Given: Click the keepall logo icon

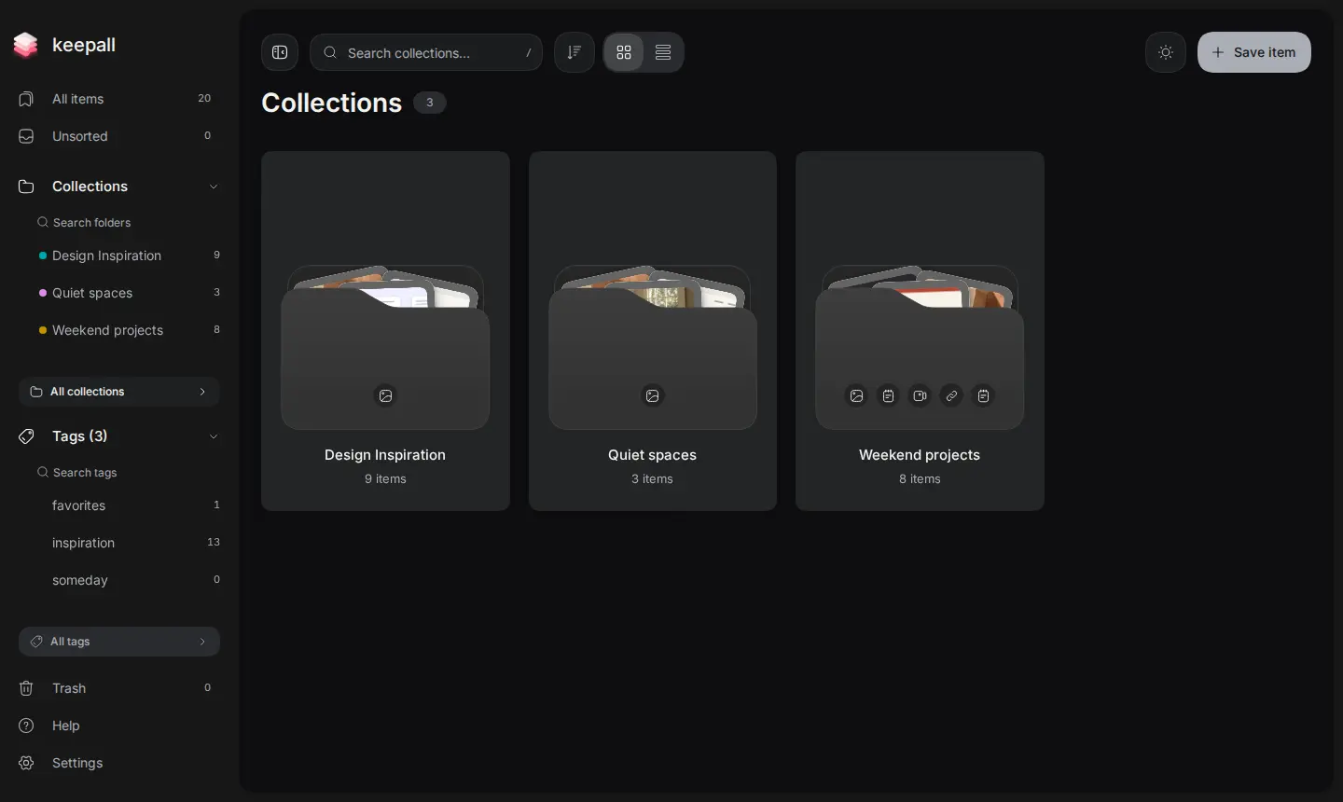Looking at the screenshot, I should tap(26, 45).
